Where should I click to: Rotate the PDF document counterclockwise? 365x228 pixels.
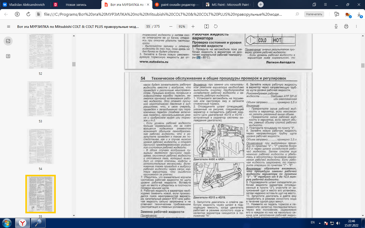point(216,26)
